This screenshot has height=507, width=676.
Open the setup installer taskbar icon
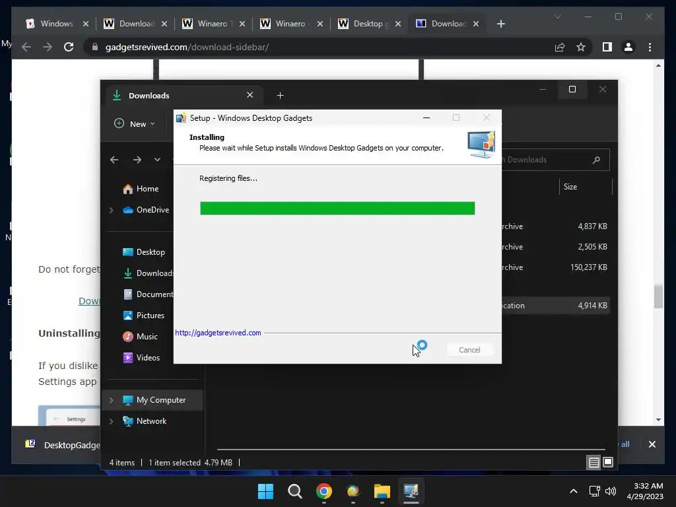coord(411,491)
